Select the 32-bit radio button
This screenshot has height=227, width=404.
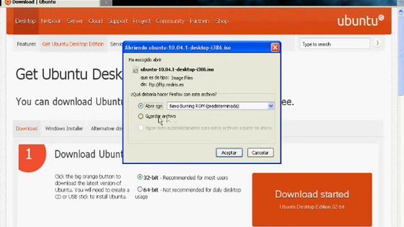[140, 177]
